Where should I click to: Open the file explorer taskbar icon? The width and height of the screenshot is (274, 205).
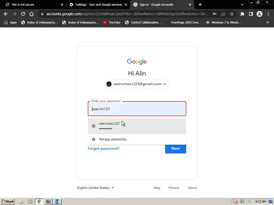pos(21,202)
